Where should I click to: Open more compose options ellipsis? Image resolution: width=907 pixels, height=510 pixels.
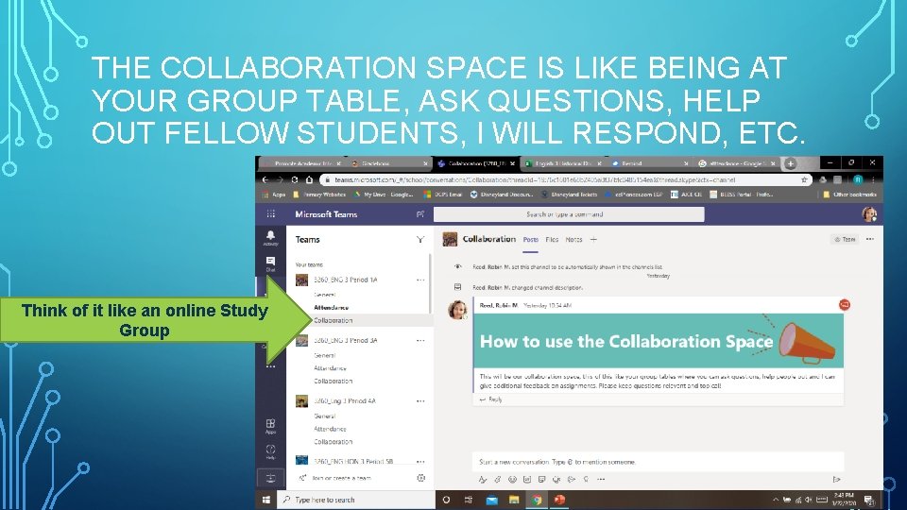601,480
